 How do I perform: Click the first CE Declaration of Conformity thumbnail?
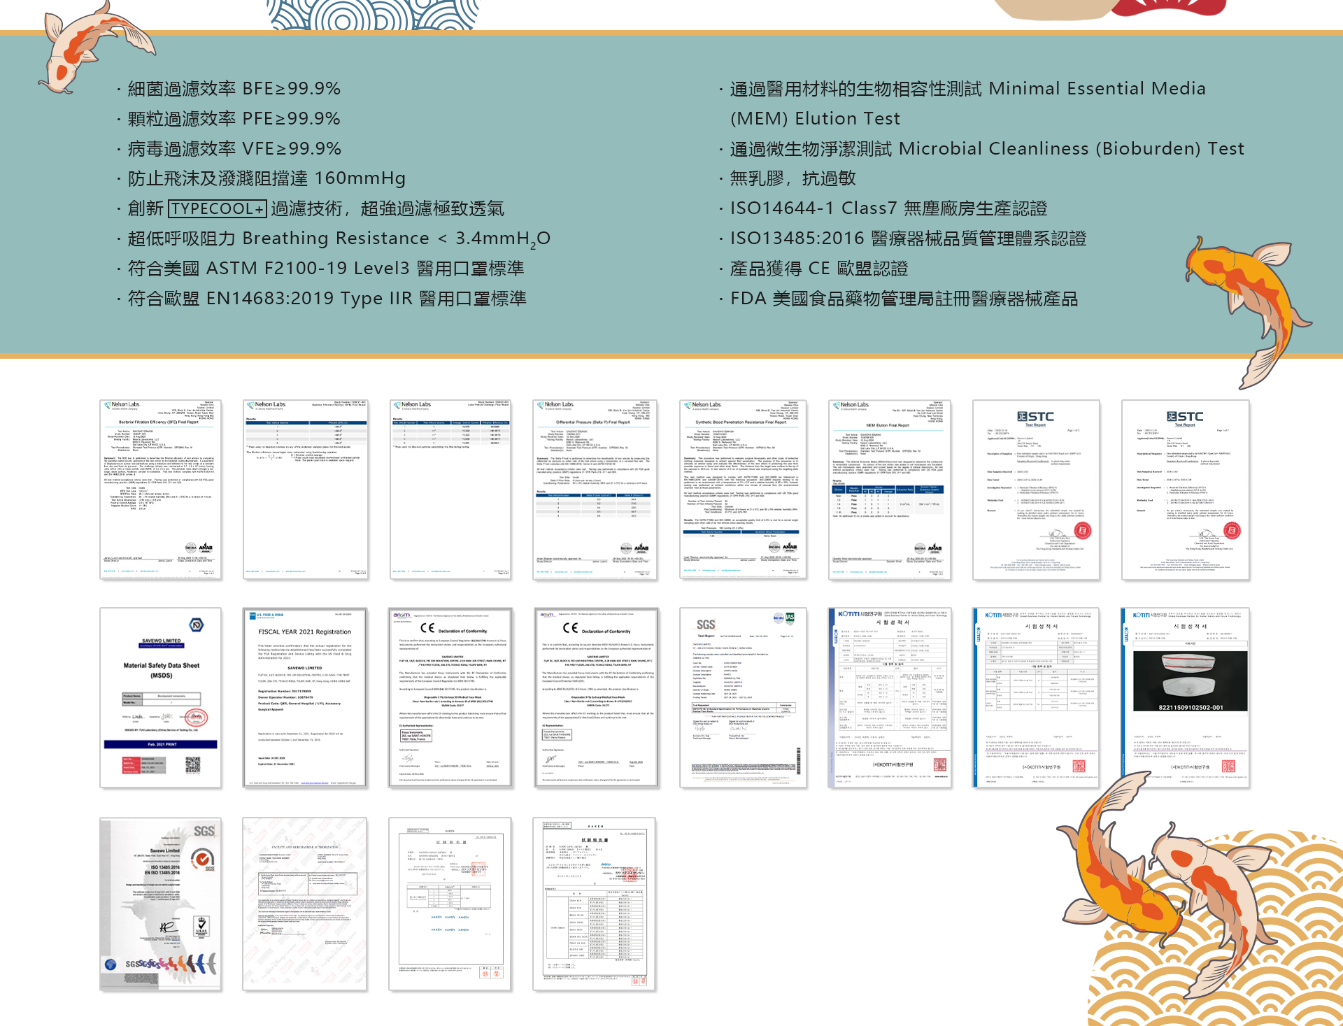tap(450, 697)
